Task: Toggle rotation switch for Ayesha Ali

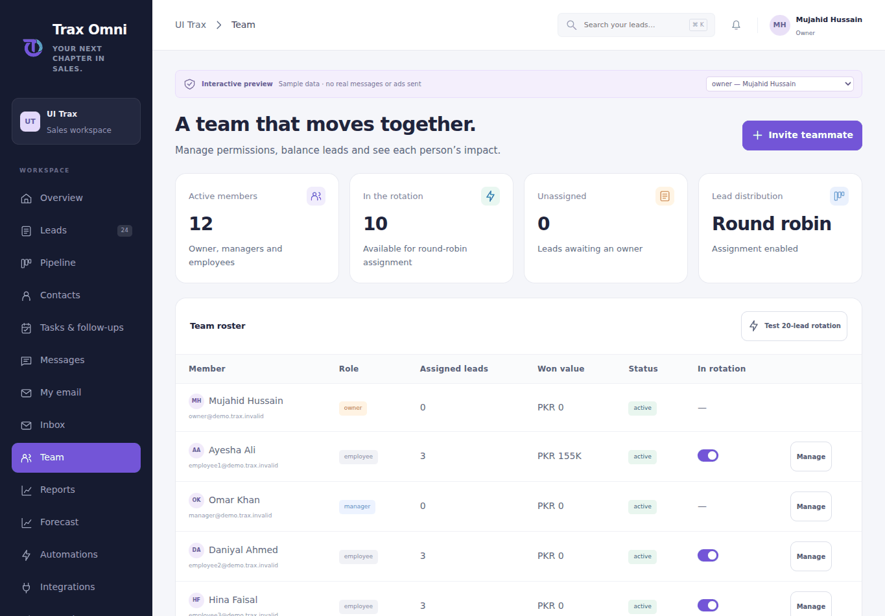Action: coord(708,456)
